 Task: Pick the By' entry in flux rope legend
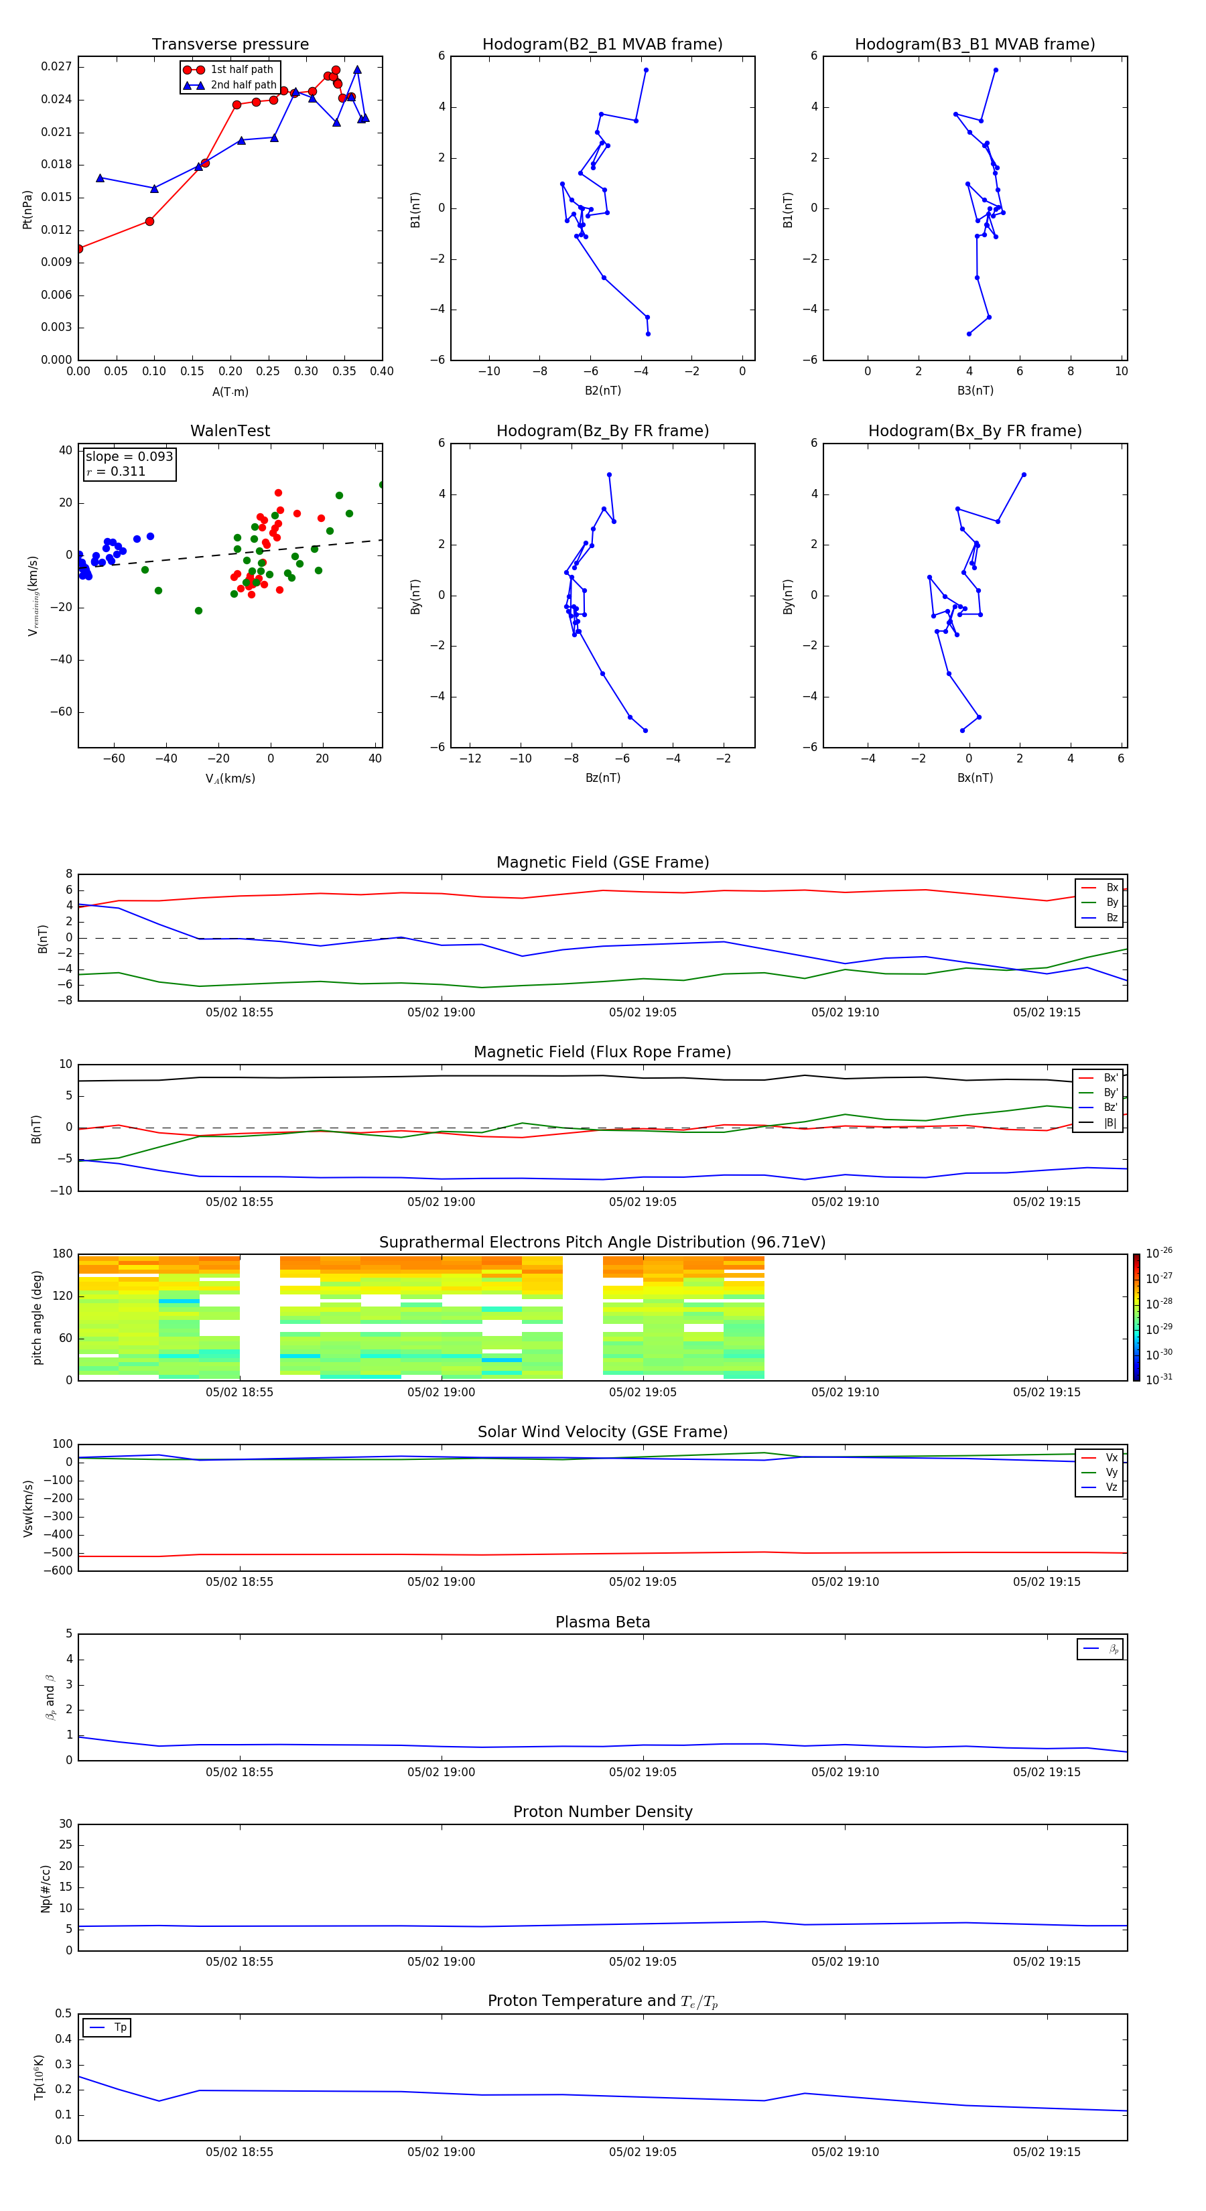(x=1099, y=1093)
